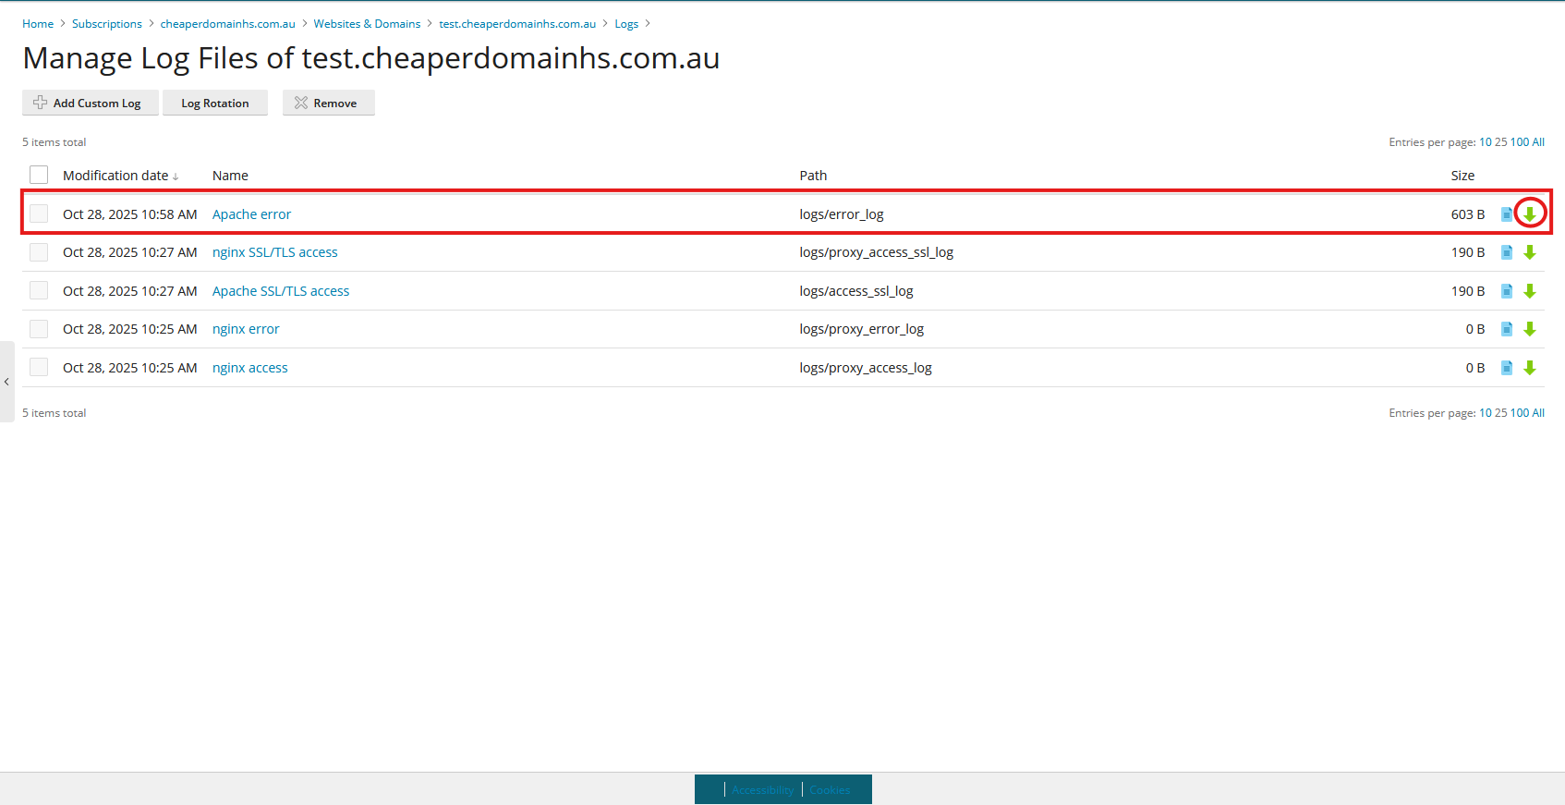Open Log Rotation settings
The image size is (1565, 805).
(215, 103)
